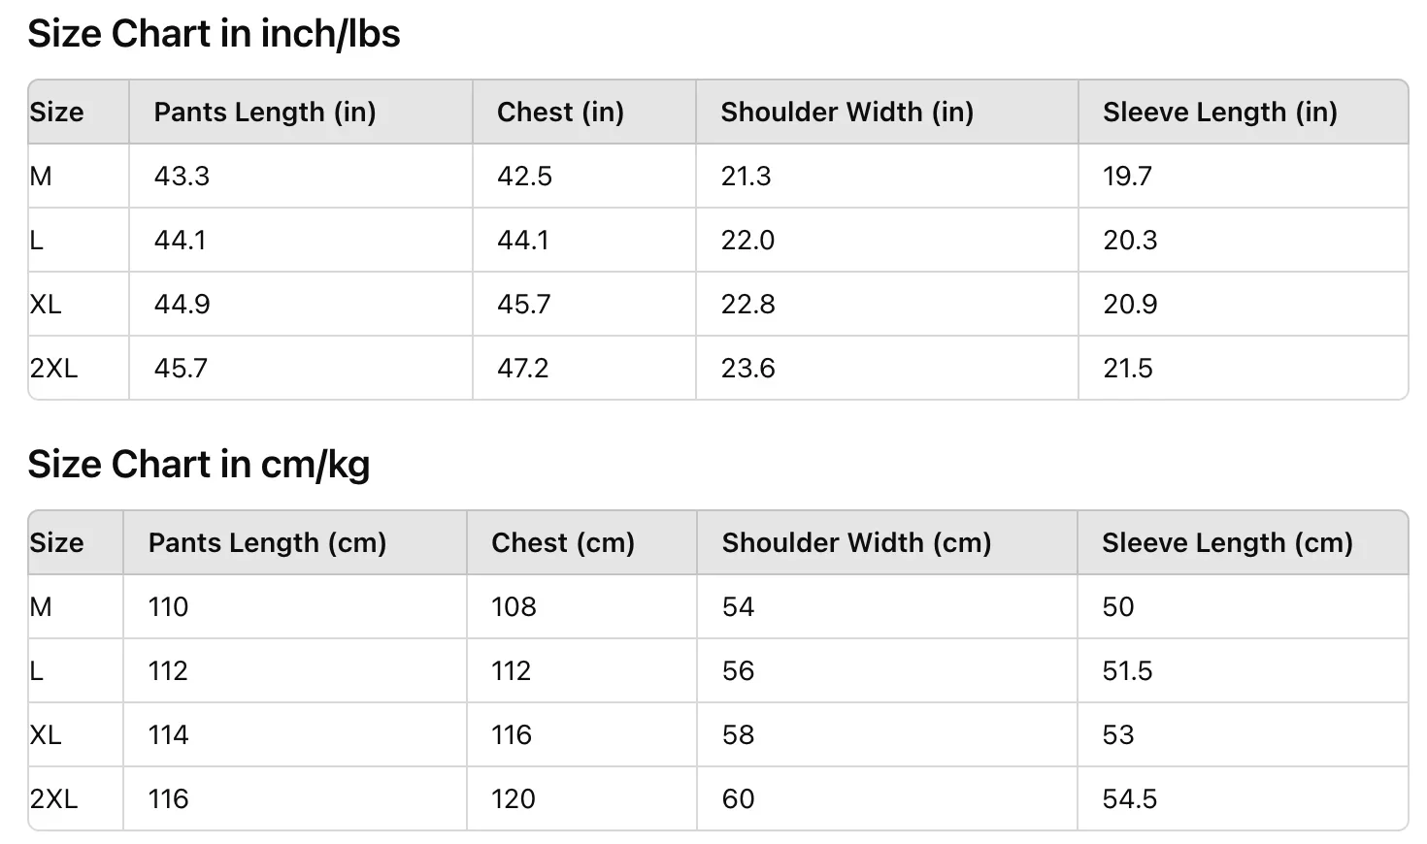Image resolution: width=1427 pixels, height=844 pixels.
Task: Click the 47.2 chest value for 2XL
Action: pos(584,368)
